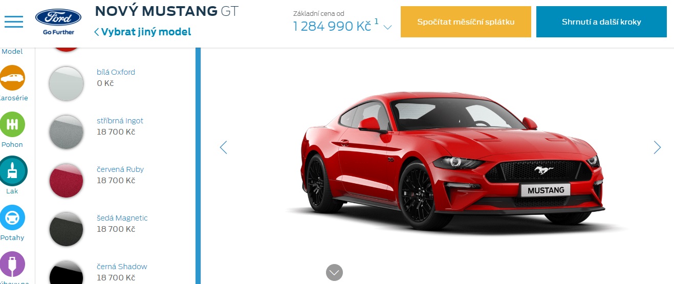Image resolution: width=674 pixels, height=284 pixels.
Task: Pick the šedá Magnetic paint swatch
Action: click(66, 229)
